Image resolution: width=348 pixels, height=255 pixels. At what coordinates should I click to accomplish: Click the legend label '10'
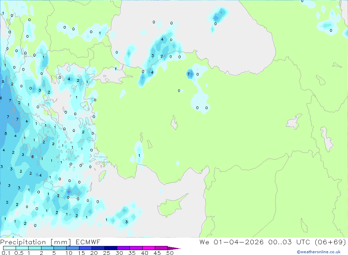(69, 253)
